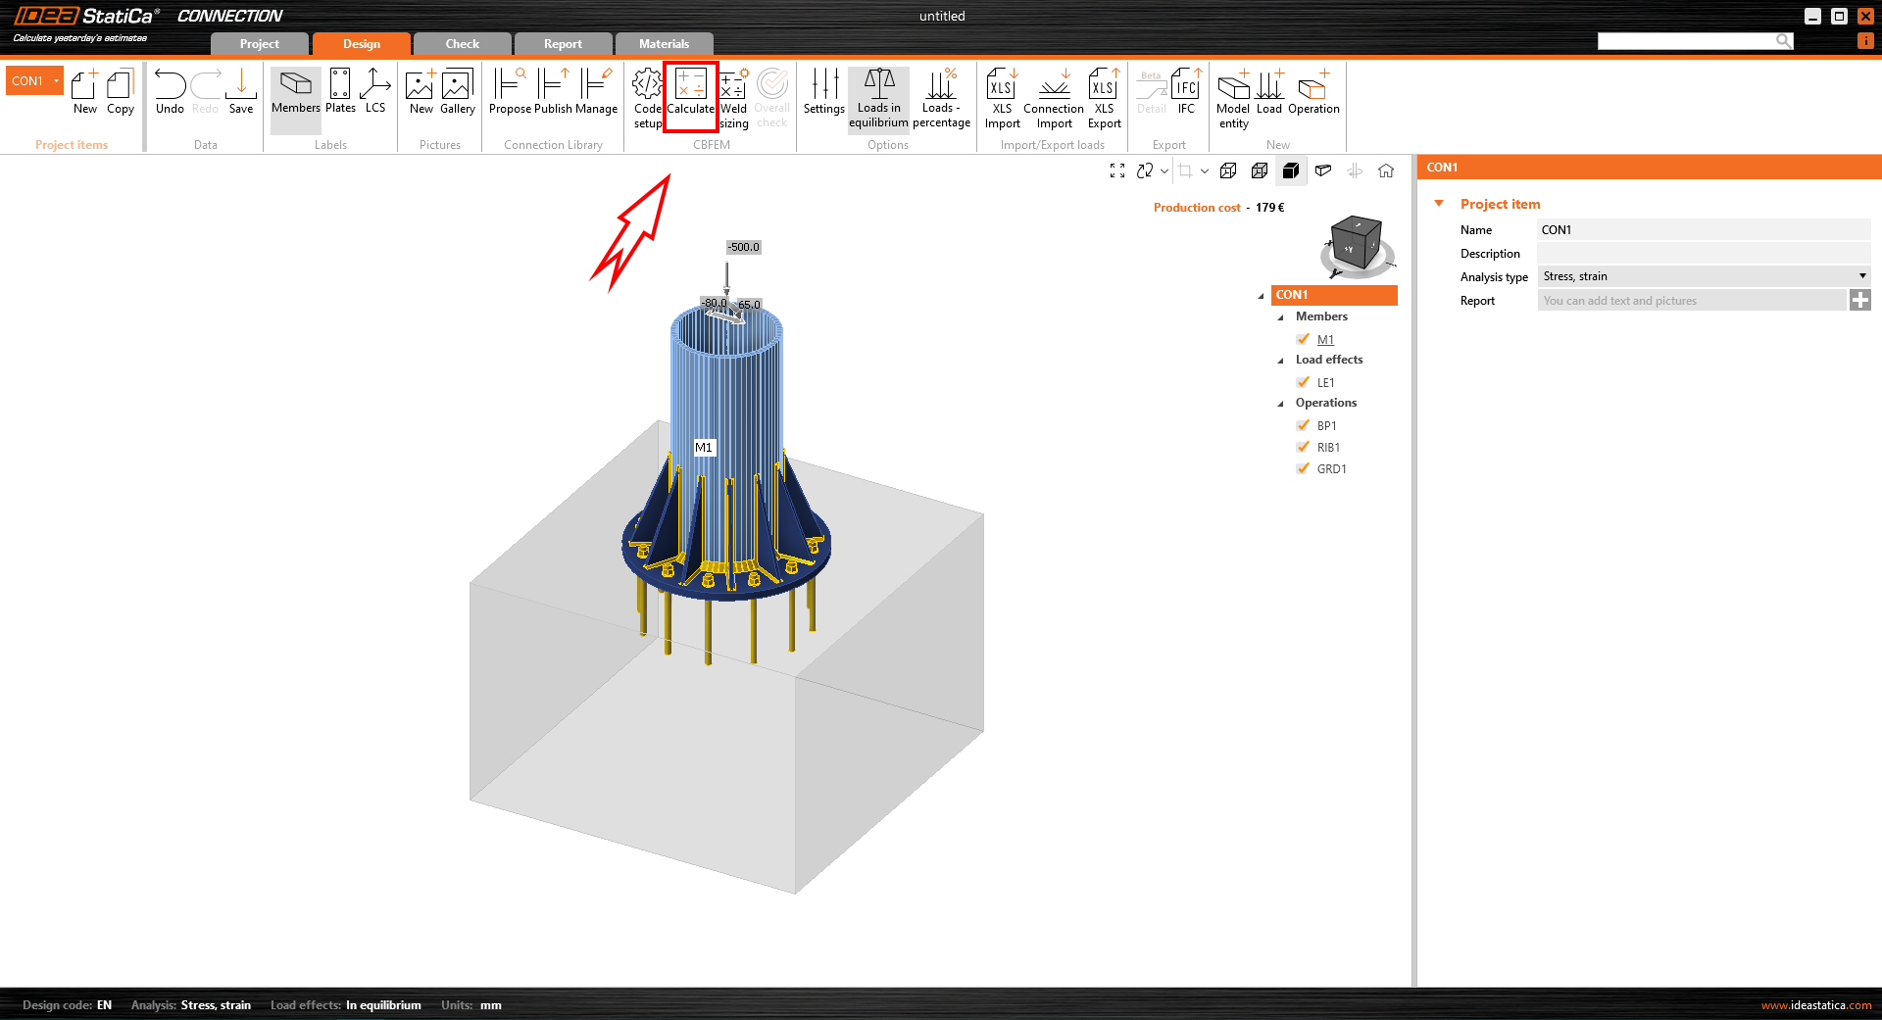Collapse the Operations tree node
This screenshot has width=1882, height=1020.
[1280, 404]
